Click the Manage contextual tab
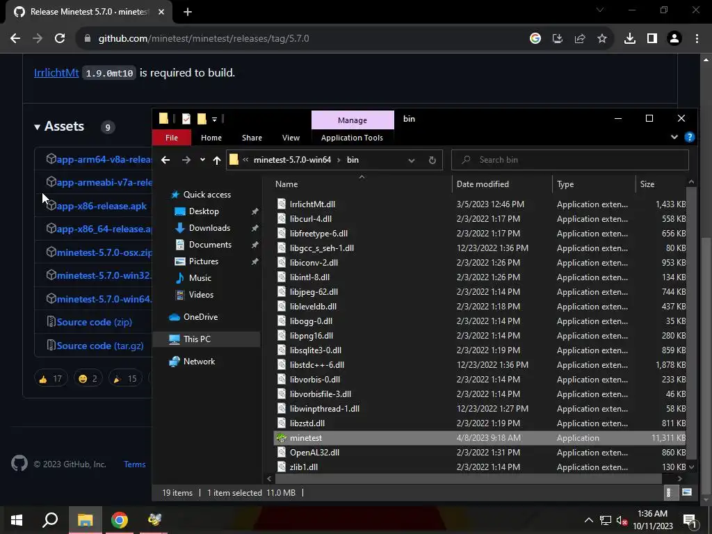Viewport: 712px width, 534px height. (x=353, y=120)
